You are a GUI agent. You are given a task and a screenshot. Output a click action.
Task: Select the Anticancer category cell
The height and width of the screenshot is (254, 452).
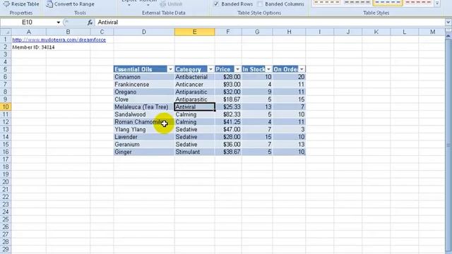pos(195,85)
